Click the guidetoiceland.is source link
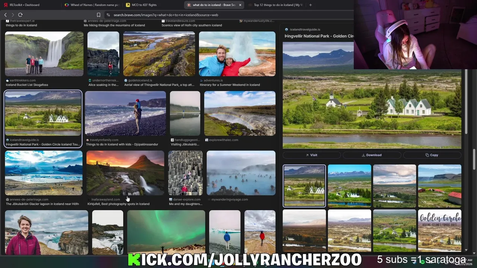The image size is (477, 268). [140, 80]
